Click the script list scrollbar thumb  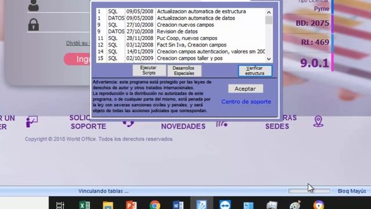pyautogui.click(x=269, y=20)
